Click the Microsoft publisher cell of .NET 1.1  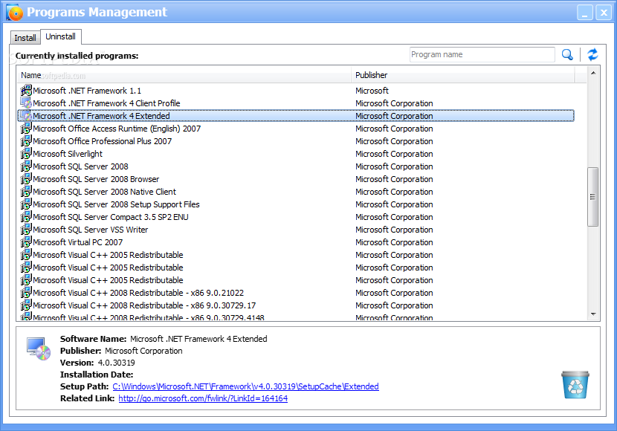(372, 91)
